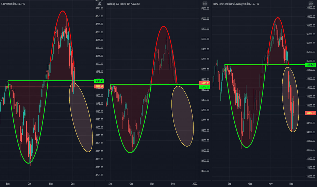Viewport: 317px width, 187px height.
Task: Click the Sep label on the Dow Jones time axis
Action: 229,184
